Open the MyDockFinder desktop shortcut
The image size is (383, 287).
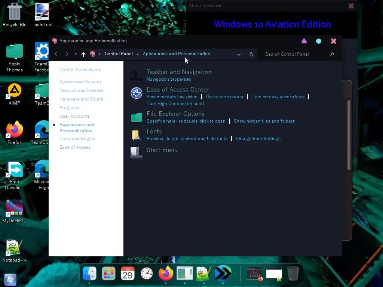coord(14,212)
